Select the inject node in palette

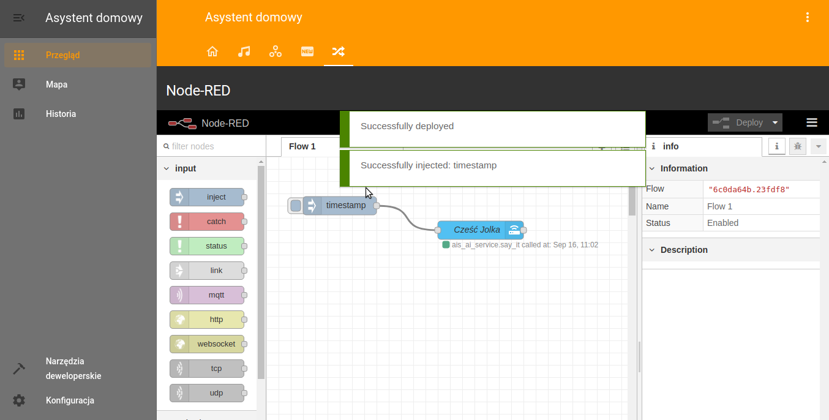tap(207, 197)
